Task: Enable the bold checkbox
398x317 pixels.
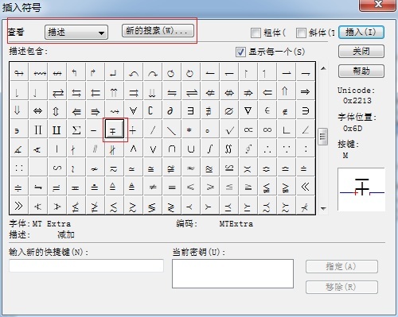Action: pyautogui.click(x=256, y=33)
